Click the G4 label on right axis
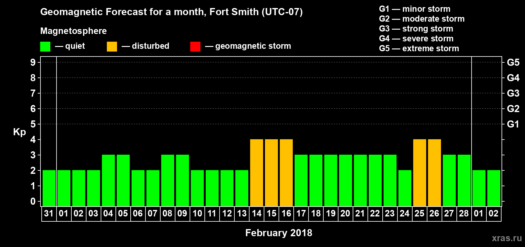The width and height of the screenshot is (525, 247). click(513, 78)
